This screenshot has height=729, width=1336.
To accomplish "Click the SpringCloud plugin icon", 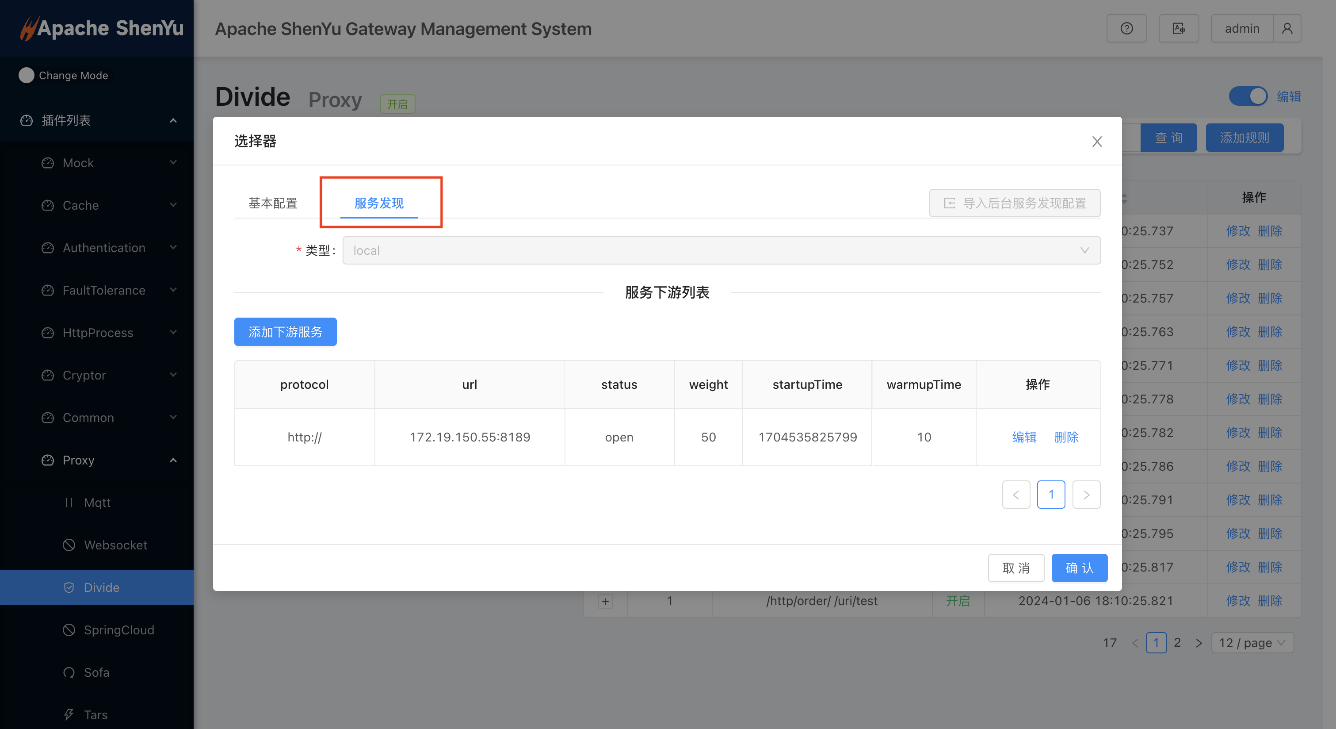I will point(69,630).
